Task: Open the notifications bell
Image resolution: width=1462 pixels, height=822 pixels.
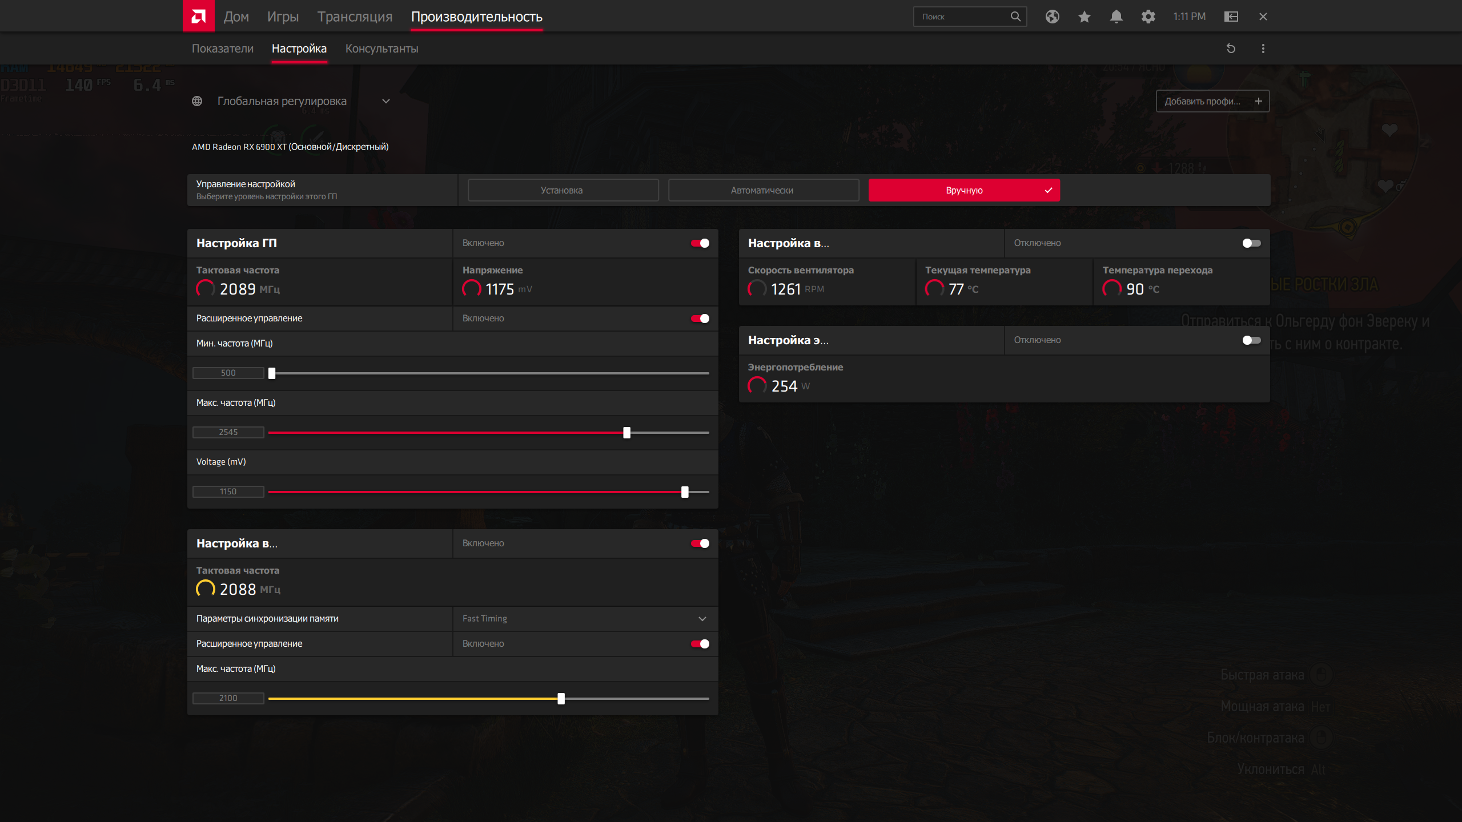Action: (1116, 17)
